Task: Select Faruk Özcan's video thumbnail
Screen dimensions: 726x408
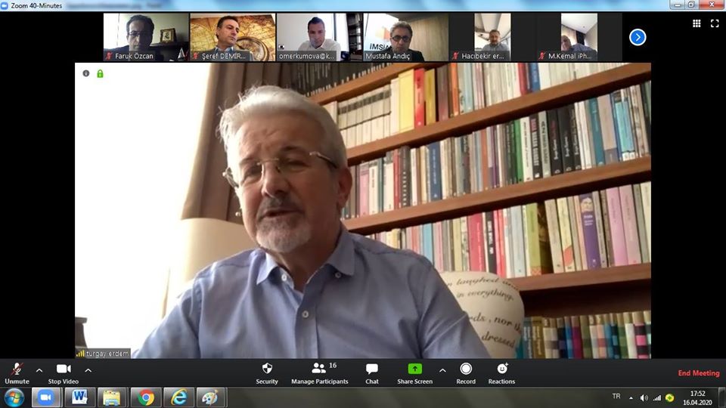Action: coord(146,36)
